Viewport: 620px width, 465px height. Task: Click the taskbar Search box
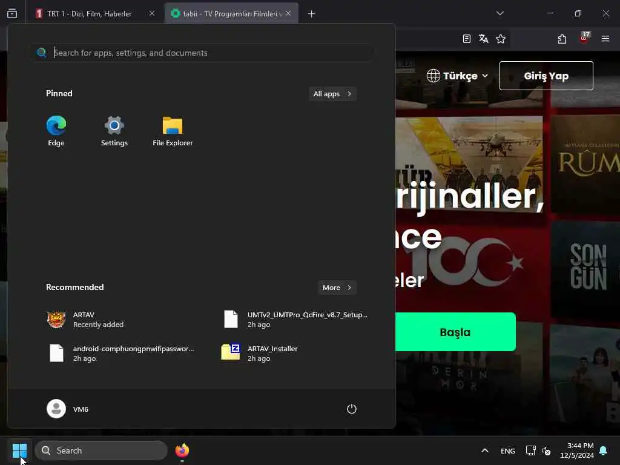[101, 450]
